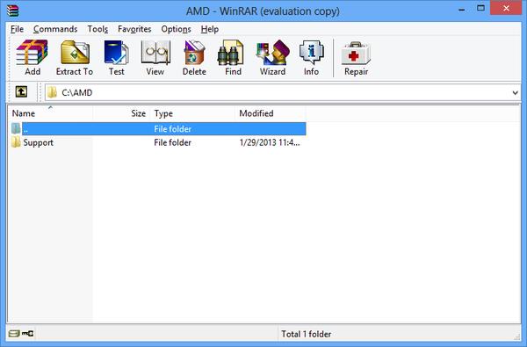The width and height of the screenshot is (527, 347).
Task: Go up one folder level
Action: pos(21,91)
